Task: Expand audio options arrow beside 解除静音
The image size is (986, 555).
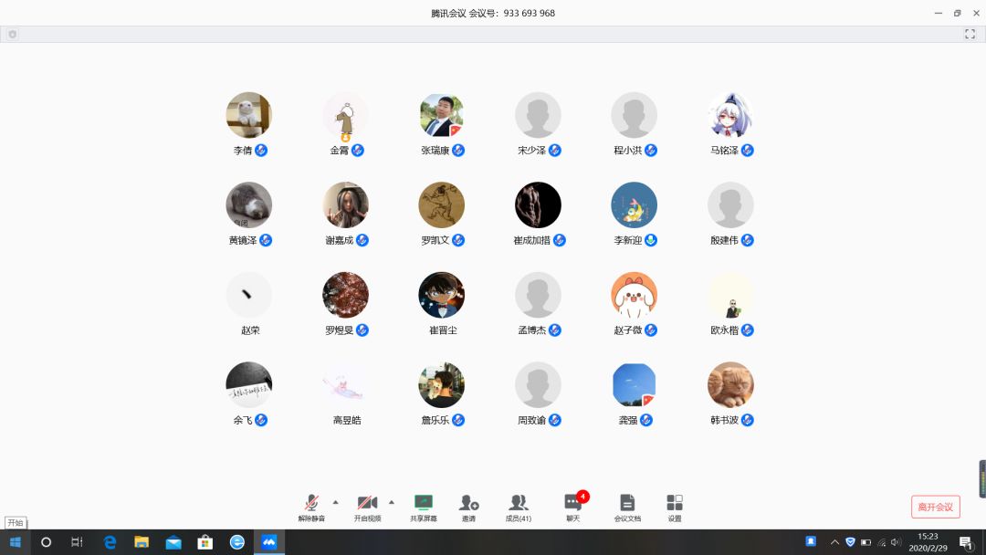Action: [x=335, y=502]
